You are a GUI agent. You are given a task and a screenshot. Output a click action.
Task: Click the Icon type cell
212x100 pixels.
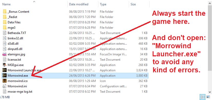click(x=103, y=81)
